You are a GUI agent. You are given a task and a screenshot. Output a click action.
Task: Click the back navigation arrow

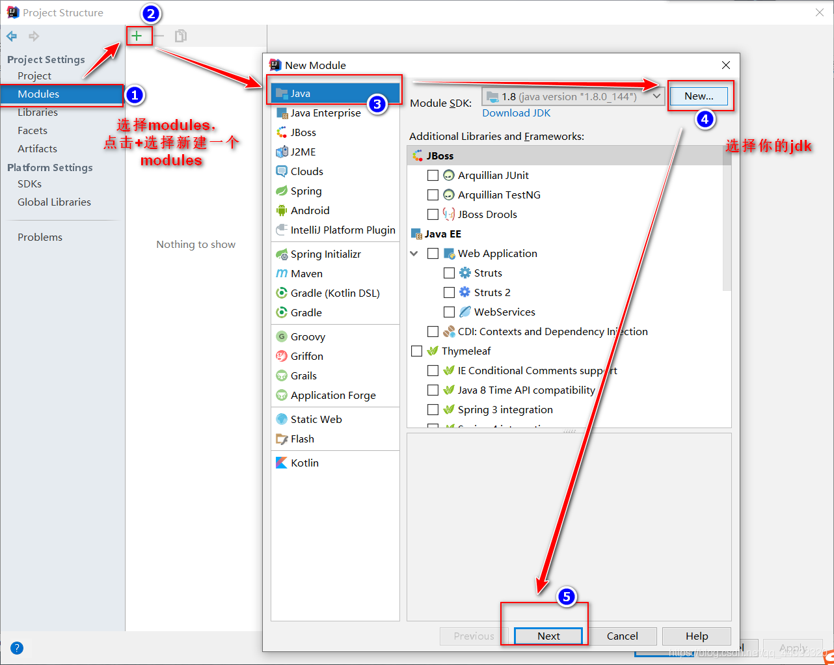pos(12,36)
